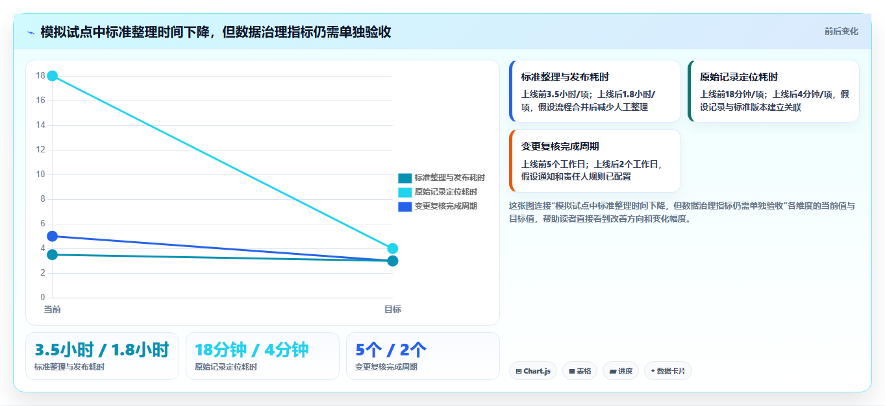This screenshot has width=885, height=406.
Task: Click 原始记录定位耗时 caption under 18分钟 stat
Action: point(226,367)
